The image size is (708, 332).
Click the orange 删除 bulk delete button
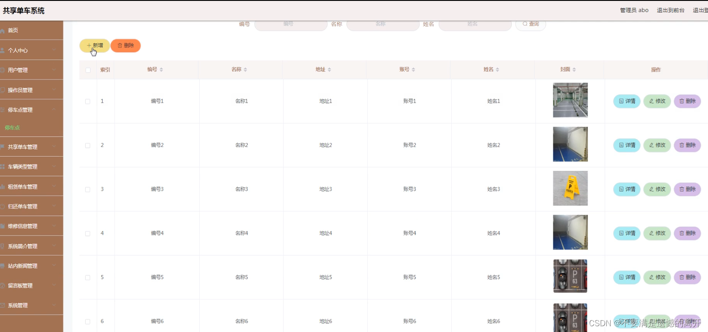tap(126, 46)
